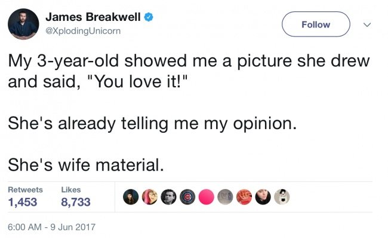Open the James Breakwell name link
388x238 pixels.
point(93,17)
